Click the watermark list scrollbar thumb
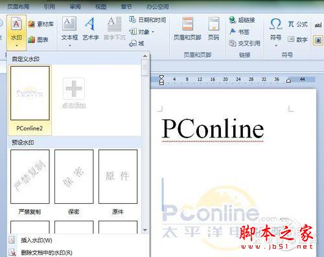 pos(145,67)
